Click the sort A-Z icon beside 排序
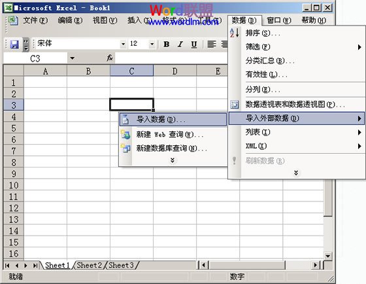Viewport: 366px width, 284px height. point(235,33)
